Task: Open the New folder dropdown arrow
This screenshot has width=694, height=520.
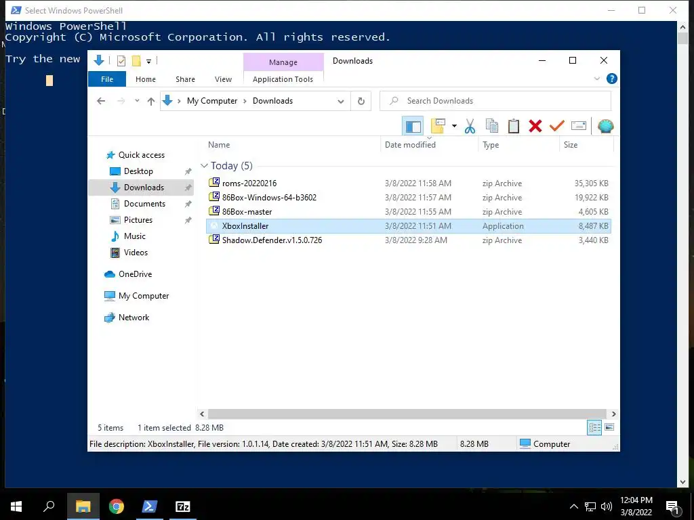Action: click(x=454, y=127)
